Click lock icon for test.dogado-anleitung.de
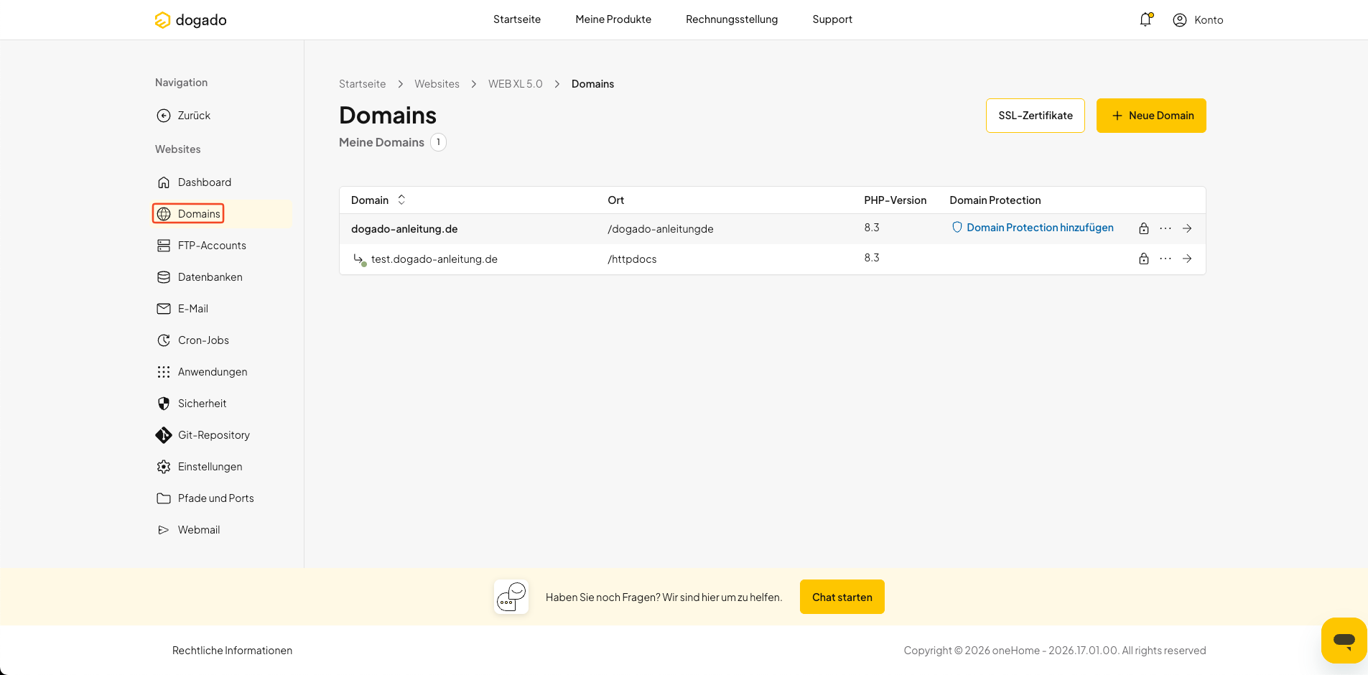 point(1143,259)
